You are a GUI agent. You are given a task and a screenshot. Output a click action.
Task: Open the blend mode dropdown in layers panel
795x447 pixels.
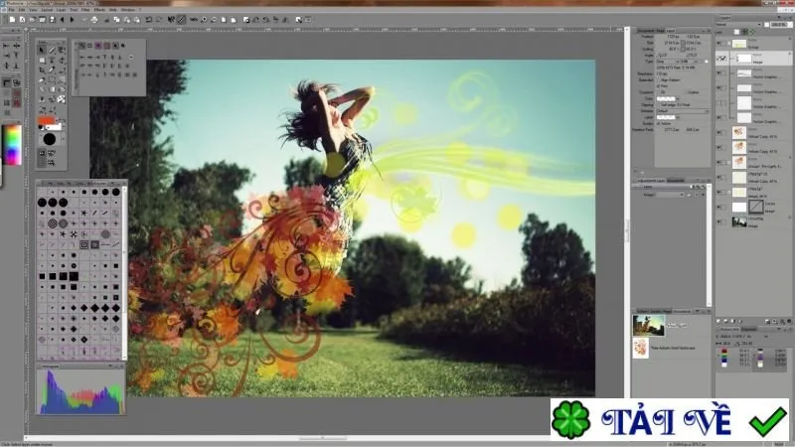pos(738,24)
